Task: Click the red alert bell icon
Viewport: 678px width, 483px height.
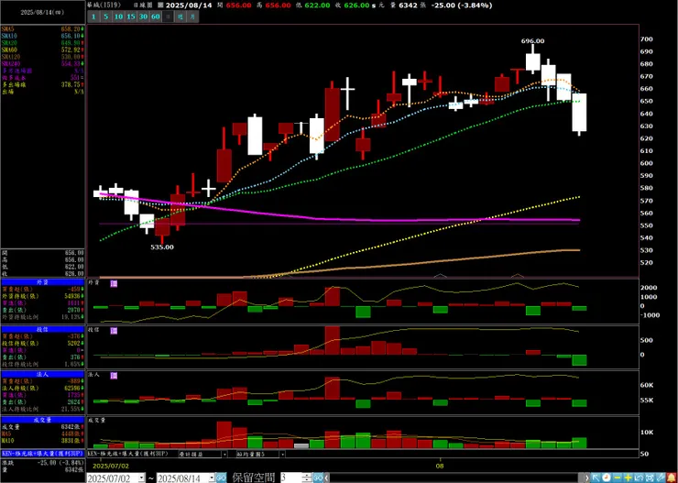Action: coord(672,478)
